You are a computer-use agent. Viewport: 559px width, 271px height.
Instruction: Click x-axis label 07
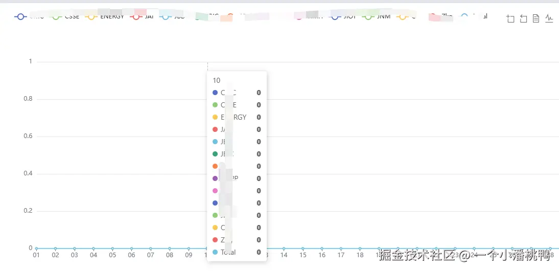pos(150,255)
